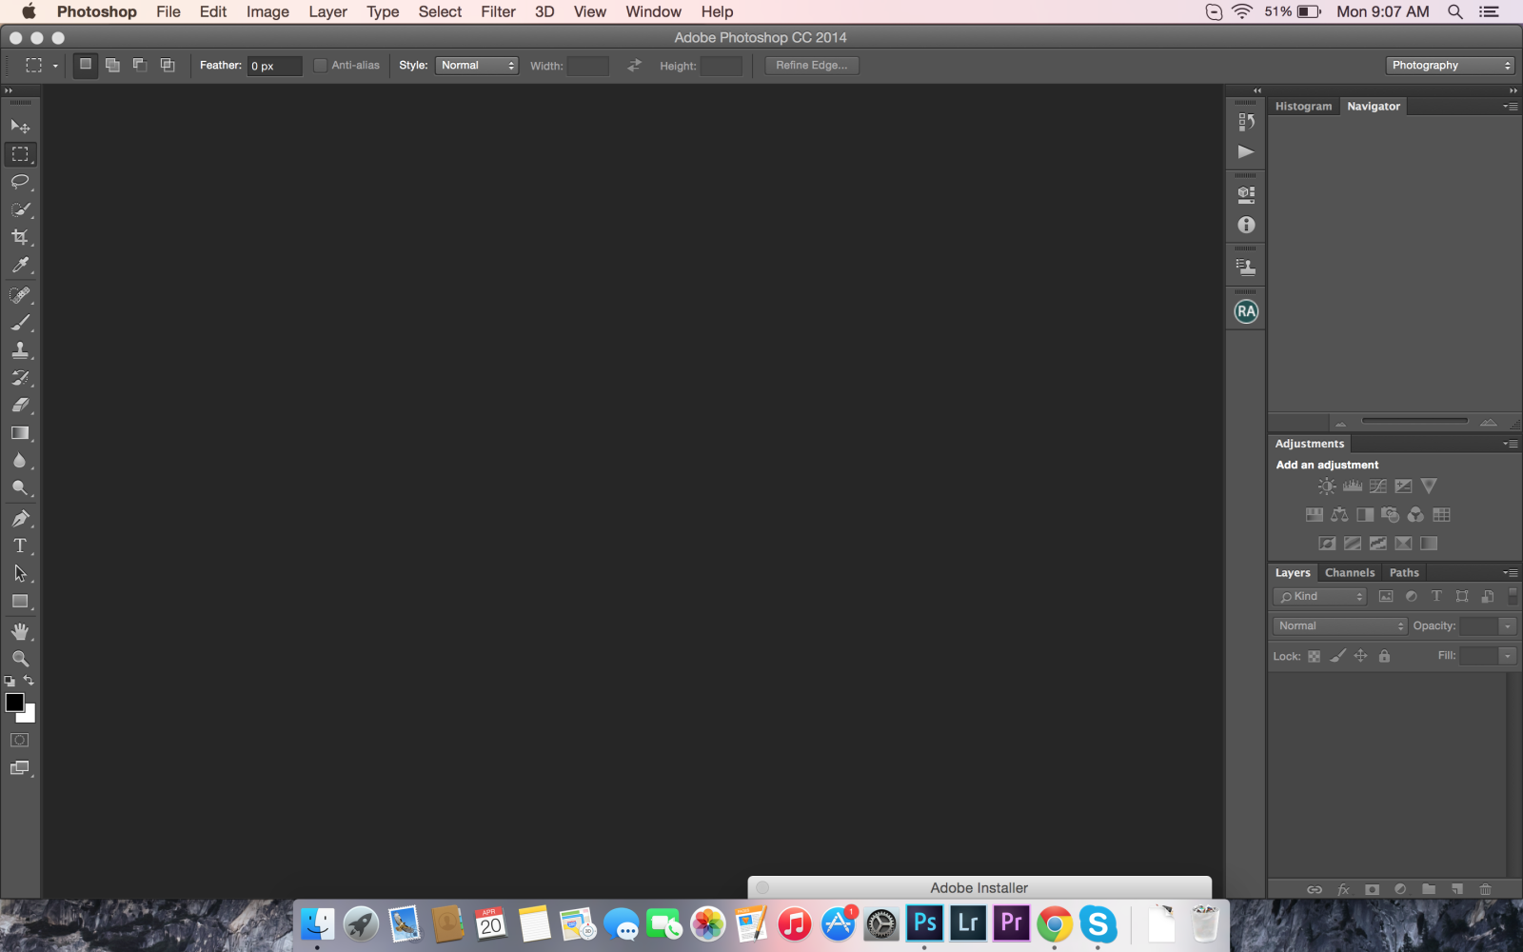Click the Navigator zoom slider
Image resolution: width=1523 pixels, height=952 pixels.
tap(1414, 420)
